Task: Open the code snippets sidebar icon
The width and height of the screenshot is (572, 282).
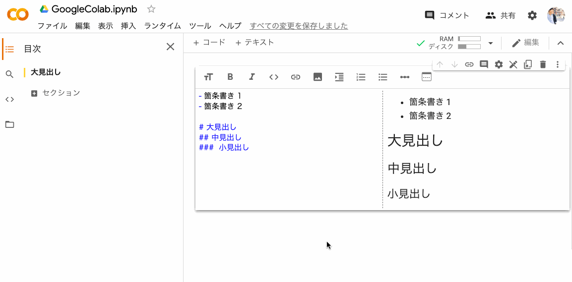Action: [9, 99]
